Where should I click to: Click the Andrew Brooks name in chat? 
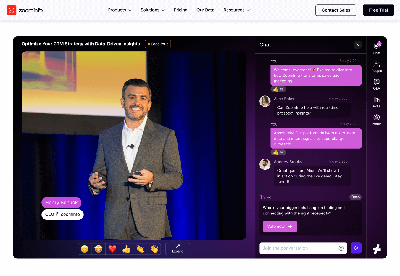[x=288, y=162]
